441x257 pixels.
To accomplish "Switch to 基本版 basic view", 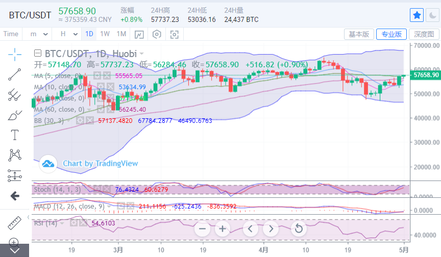I will coord(359,34).
